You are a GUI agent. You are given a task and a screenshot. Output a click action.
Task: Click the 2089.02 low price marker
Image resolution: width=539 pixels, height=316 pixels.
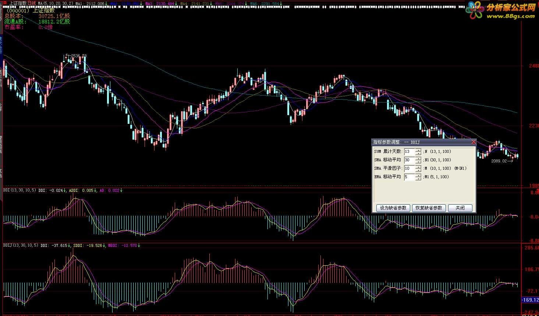coord(499,161)
